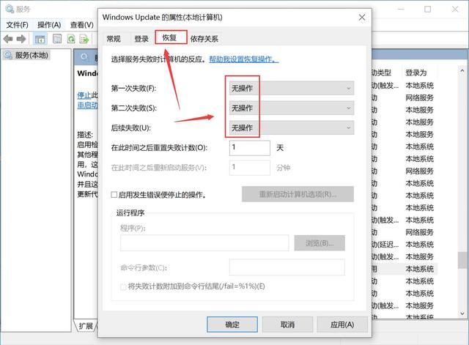Click the 命令行参数(C) input field
469x345 pixels.
287,267
